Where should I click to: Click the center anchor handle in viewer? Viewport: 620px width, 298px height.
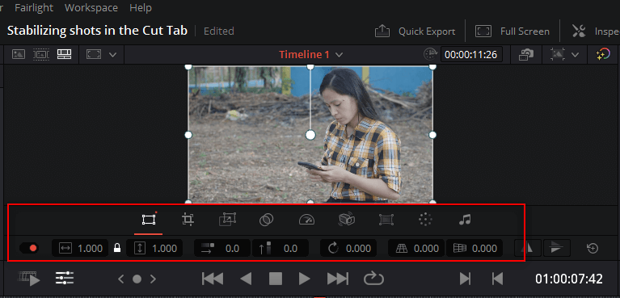coord(310,135)
